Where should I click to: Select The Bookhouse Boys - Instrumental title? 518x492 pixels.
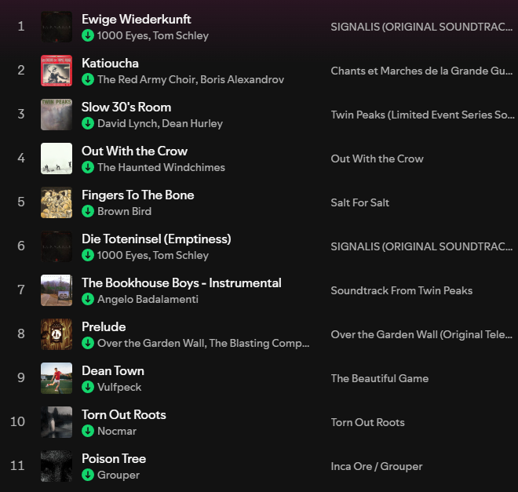(181, 282)
